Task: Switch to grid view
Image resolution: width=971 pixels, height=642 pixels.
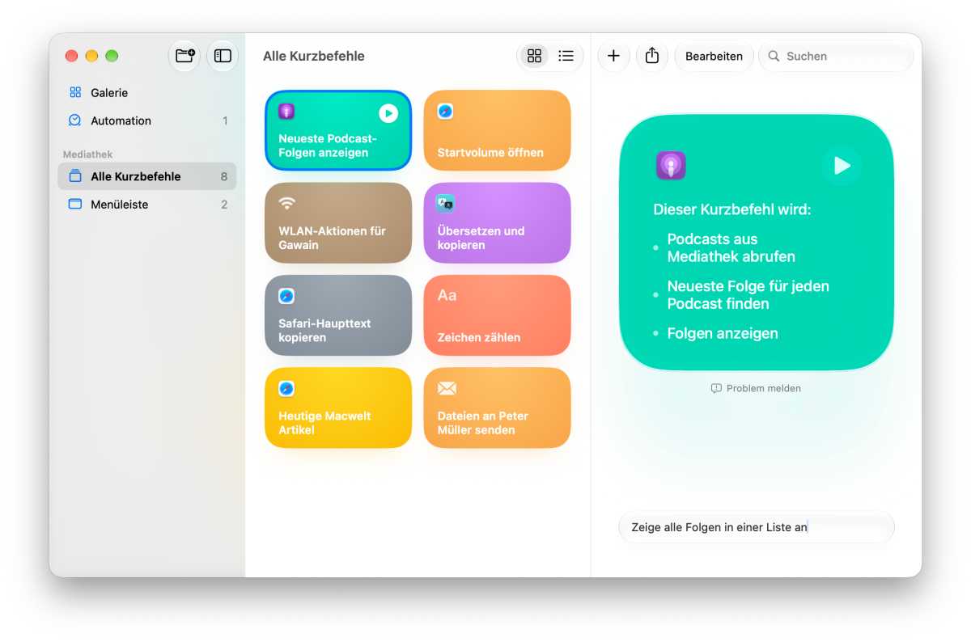Action: 534,56
